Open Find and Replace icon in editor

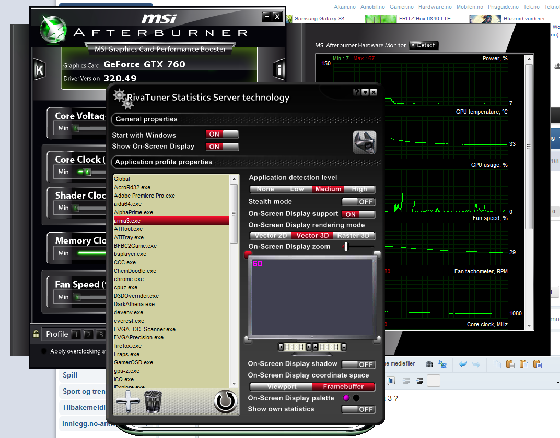pyautogui.click(x=442, y=364)
